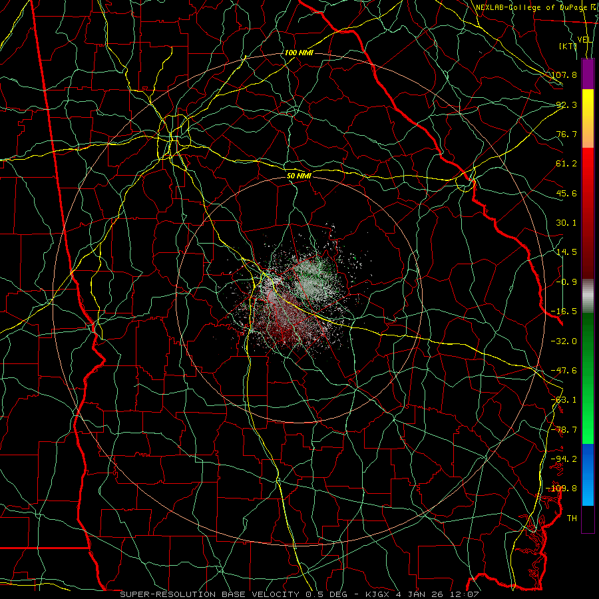Click the -16.5 velocity scale value

pos(564,311)
